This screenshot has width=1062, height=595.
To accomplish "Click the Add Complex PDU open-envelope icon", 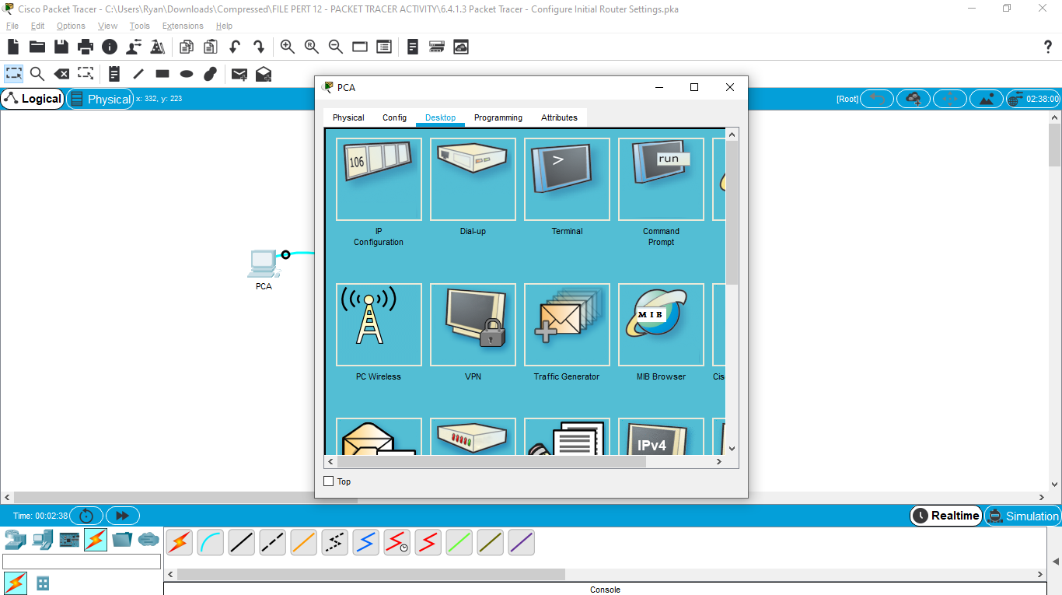I will [x=264, y=74].
